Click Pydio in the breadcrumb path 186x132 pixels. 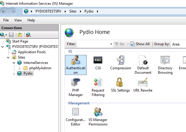(89, 11)
